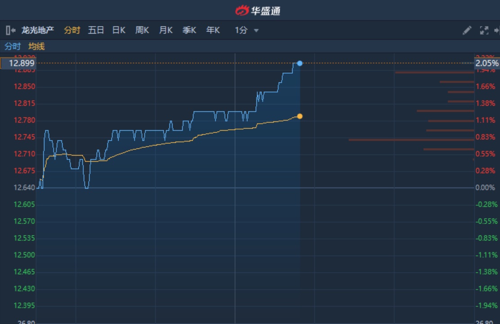Click the fullscreen expand icon
The image size is (500, 324).
(484, 31)
